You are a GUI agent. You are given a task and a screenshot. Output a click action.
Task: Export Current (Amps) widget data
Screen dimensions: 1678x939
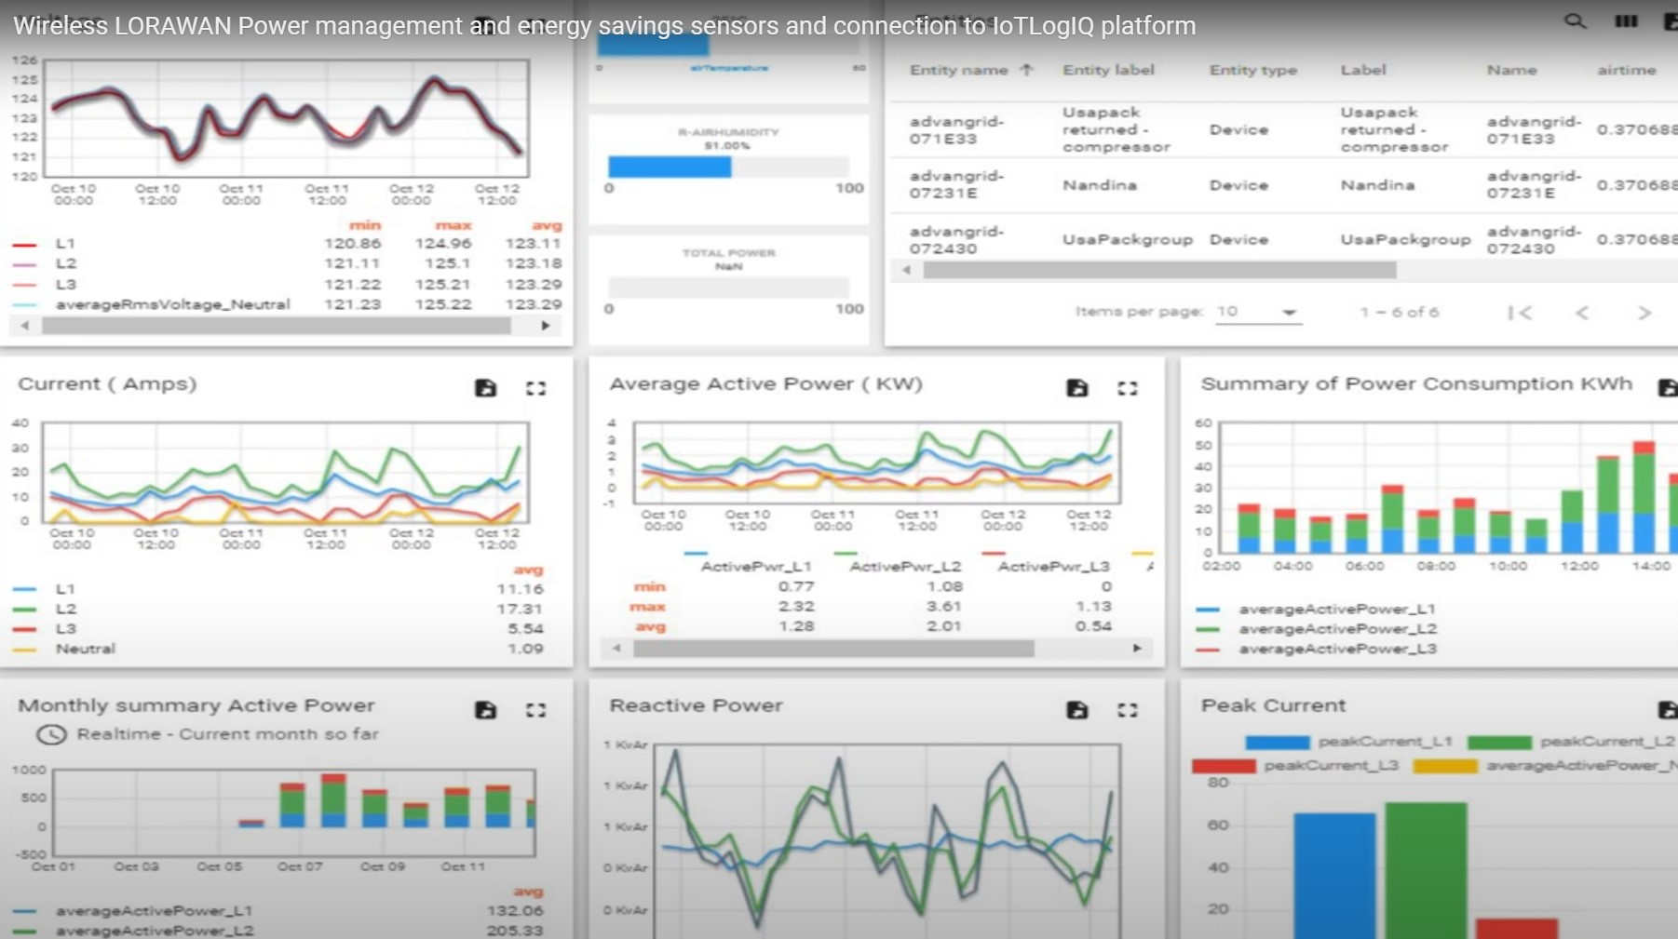pyautogui.click(x=485, y=388)
